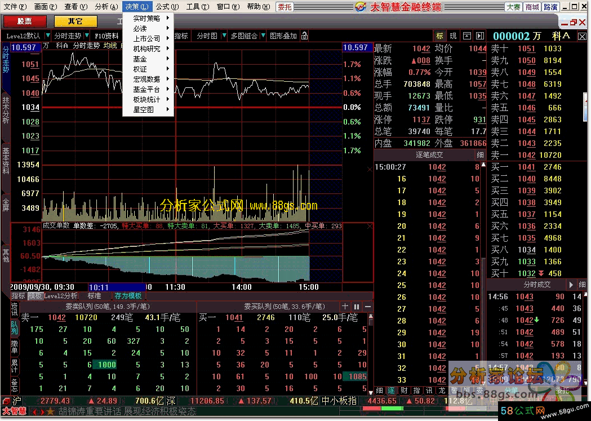Click the right arrow beside 分时成交

click(x=570, y=285)
